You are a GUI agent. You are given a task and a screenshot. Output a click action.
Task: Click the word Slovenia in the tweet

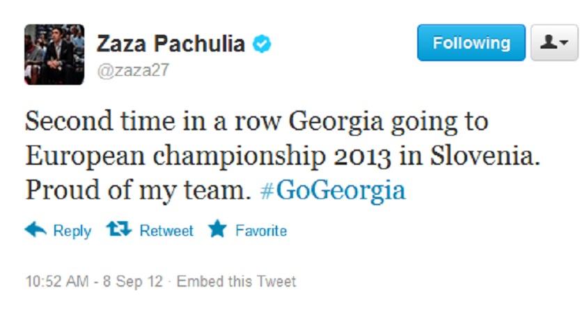tap(492, 156)
